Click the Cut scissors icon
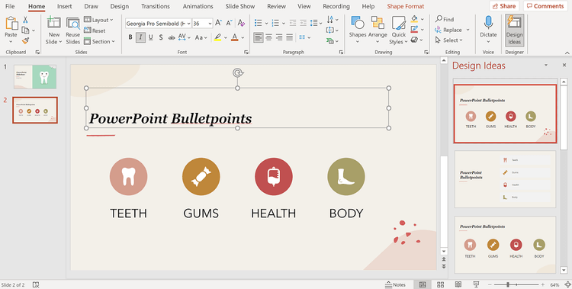This screenshot has width=572, height=289. pos(25,20)
